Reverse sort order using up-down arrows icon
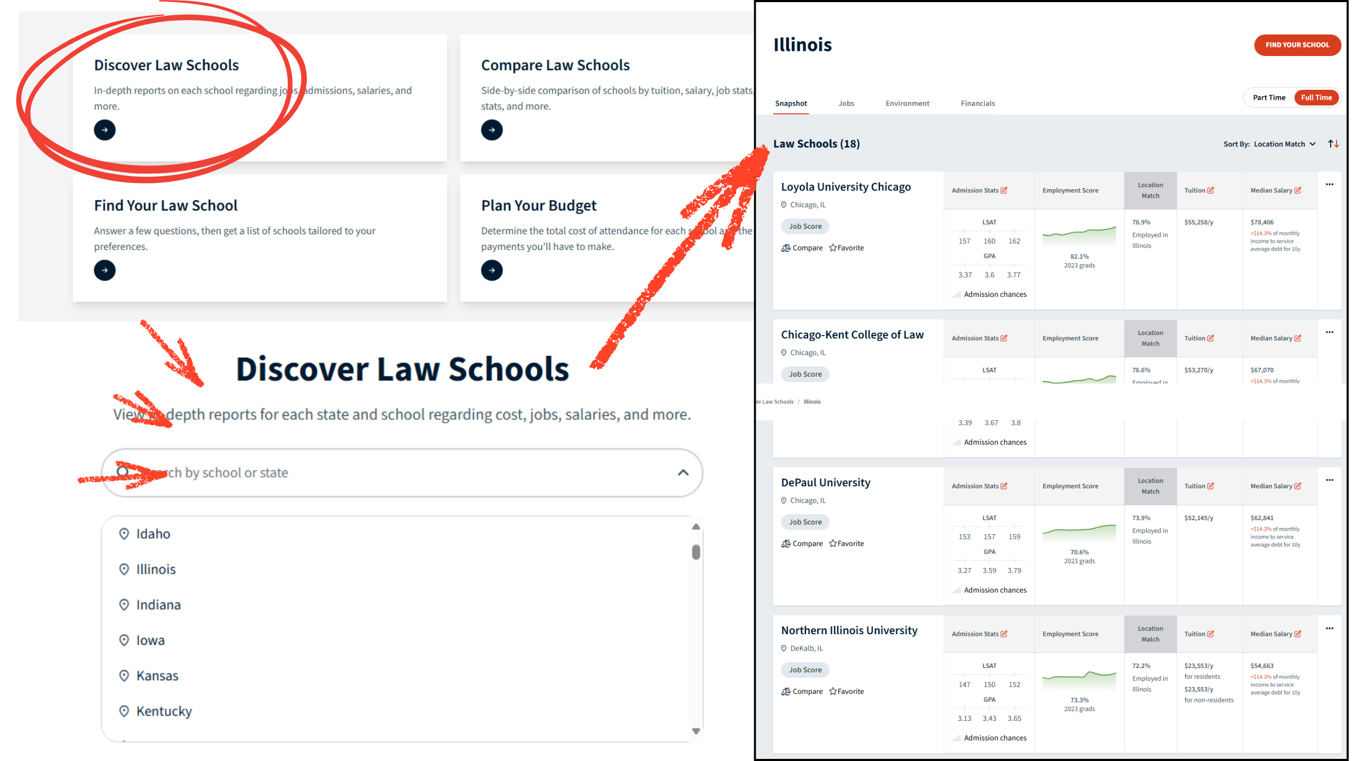This screenshot has height=761, width=1354. (x=1333, y=144)
